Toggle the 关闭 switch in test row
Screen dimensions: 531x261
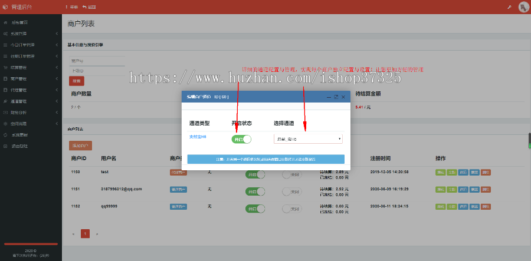(292, 174)
